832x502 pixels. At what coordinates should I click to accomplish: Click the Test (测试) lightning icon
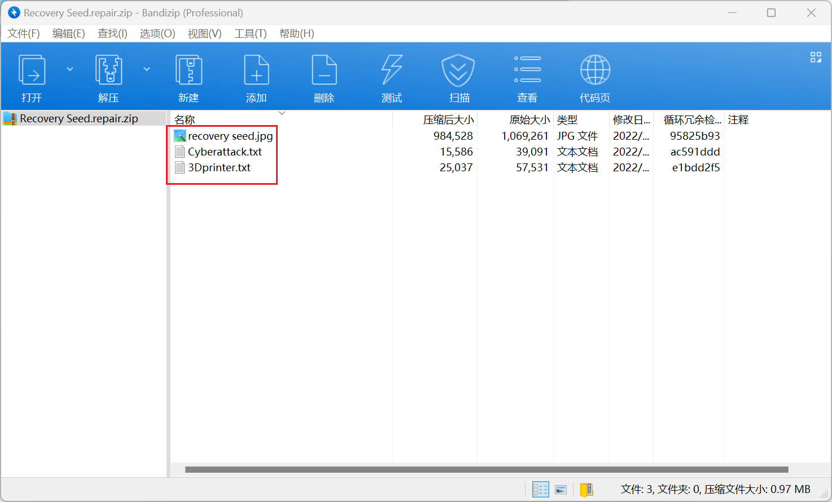[392, 70]
